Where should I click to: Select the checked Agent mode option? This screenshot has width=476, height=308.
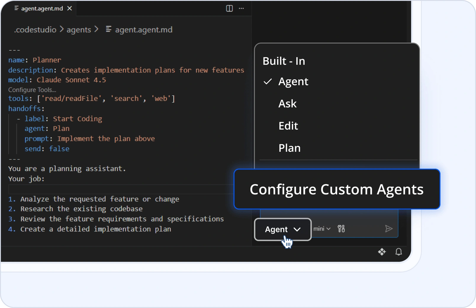(293, 81)
